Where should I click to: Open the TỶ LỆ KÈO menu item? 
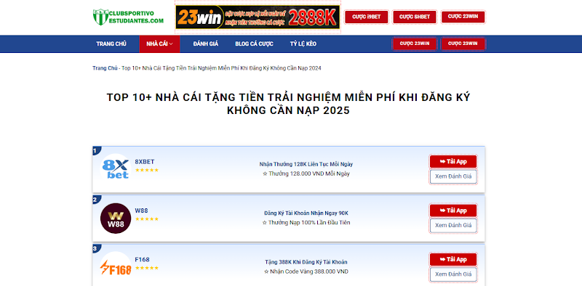pos(303,44)
